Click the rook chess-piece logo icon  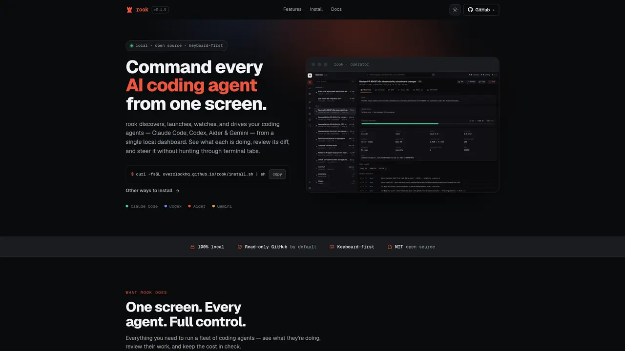(129, 10)
